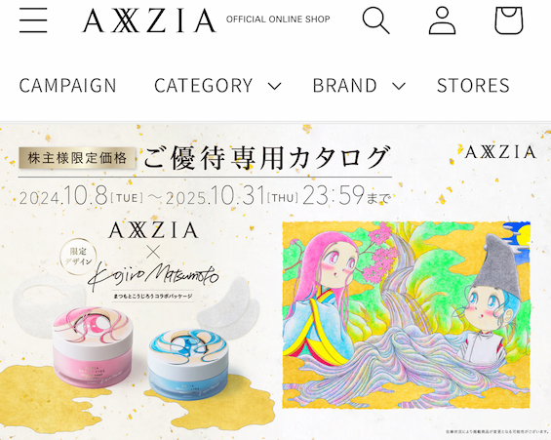Click the 株主様限定価格 gold label
This screenshot has width=551, height=440.
(x=77, y=158)
